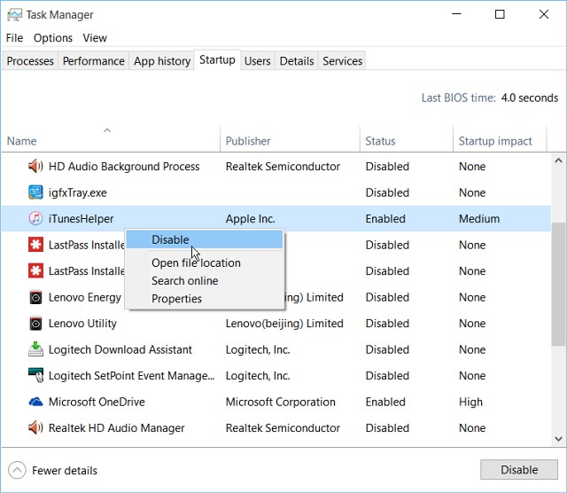The height and width of the screenshot is (493, 567).
Task: Click the Logitech SetPoint Event Manager icon
Action: [x=35, y=375]
